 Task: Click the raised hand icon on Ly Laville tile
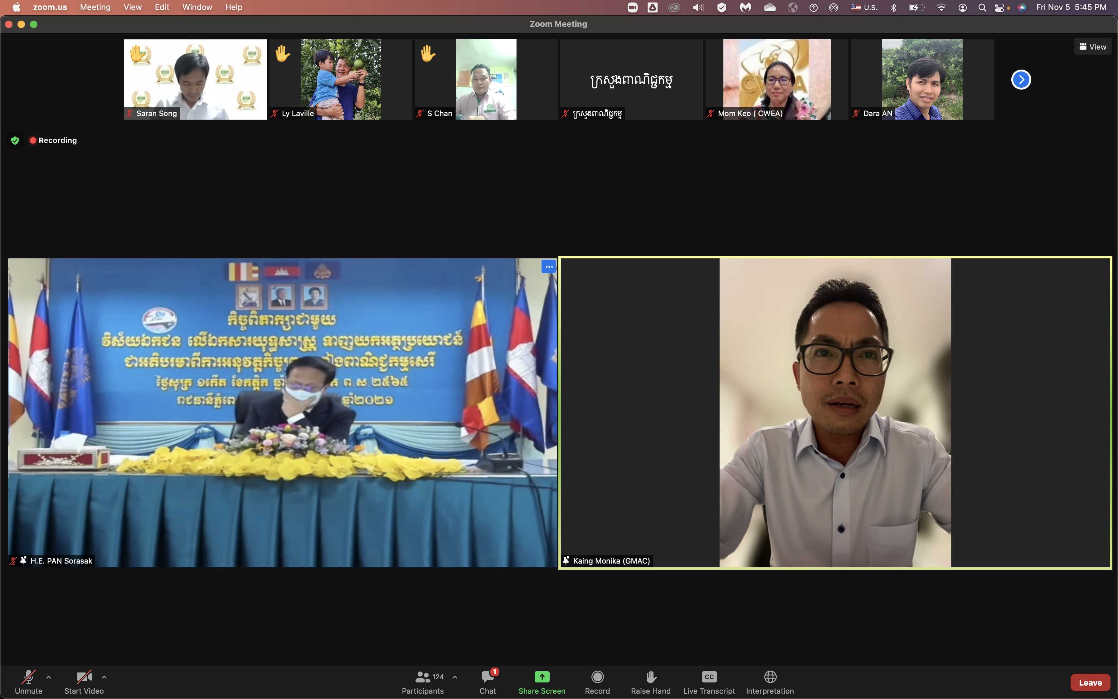point(282,54)
